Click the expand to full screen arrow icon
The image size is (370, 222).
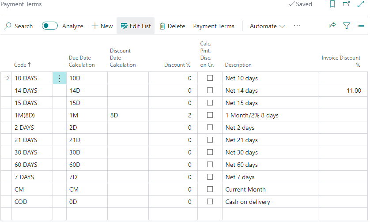360,4
